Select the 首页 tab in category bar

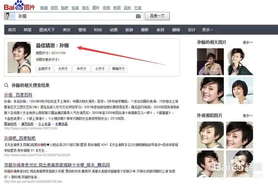12,30
